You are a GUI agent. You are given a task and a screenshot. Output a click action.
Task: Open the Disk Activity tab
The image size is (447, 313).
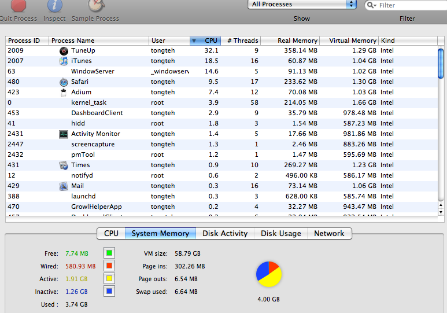pyautogui.click(x=225, y=233)
